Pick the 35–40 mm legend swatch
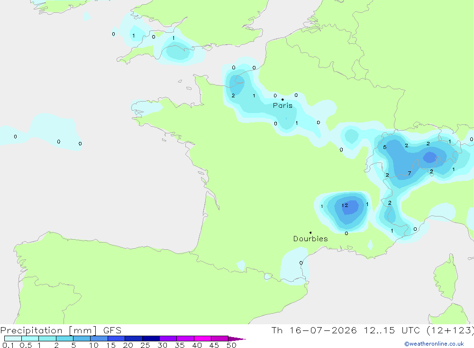474x348 pixels. 185,339
